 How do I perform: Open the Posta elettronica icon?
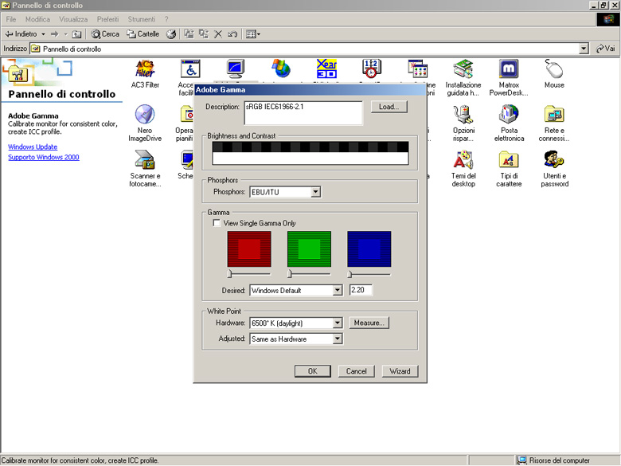click(x=509, y=123)
